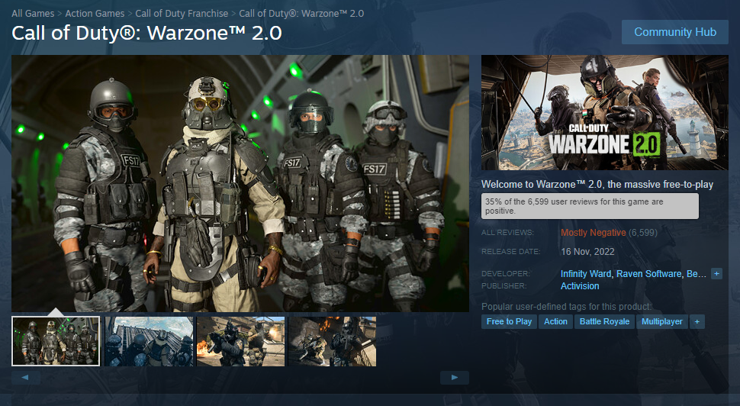The width and height of the screenshot is (740, 406).
Task: Click the Welcome to Warzone™ 2.0 description
Action: coord(597,185)
